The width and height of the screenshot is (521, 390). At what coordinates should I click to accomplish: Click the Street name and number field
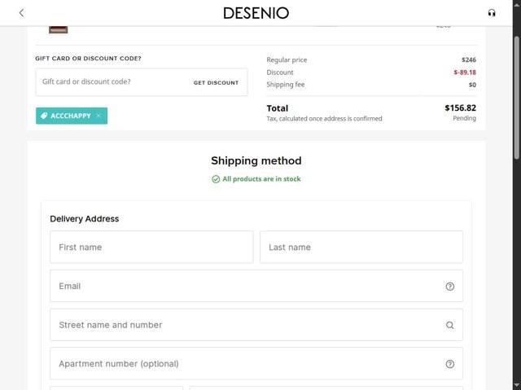pos(256,325)
